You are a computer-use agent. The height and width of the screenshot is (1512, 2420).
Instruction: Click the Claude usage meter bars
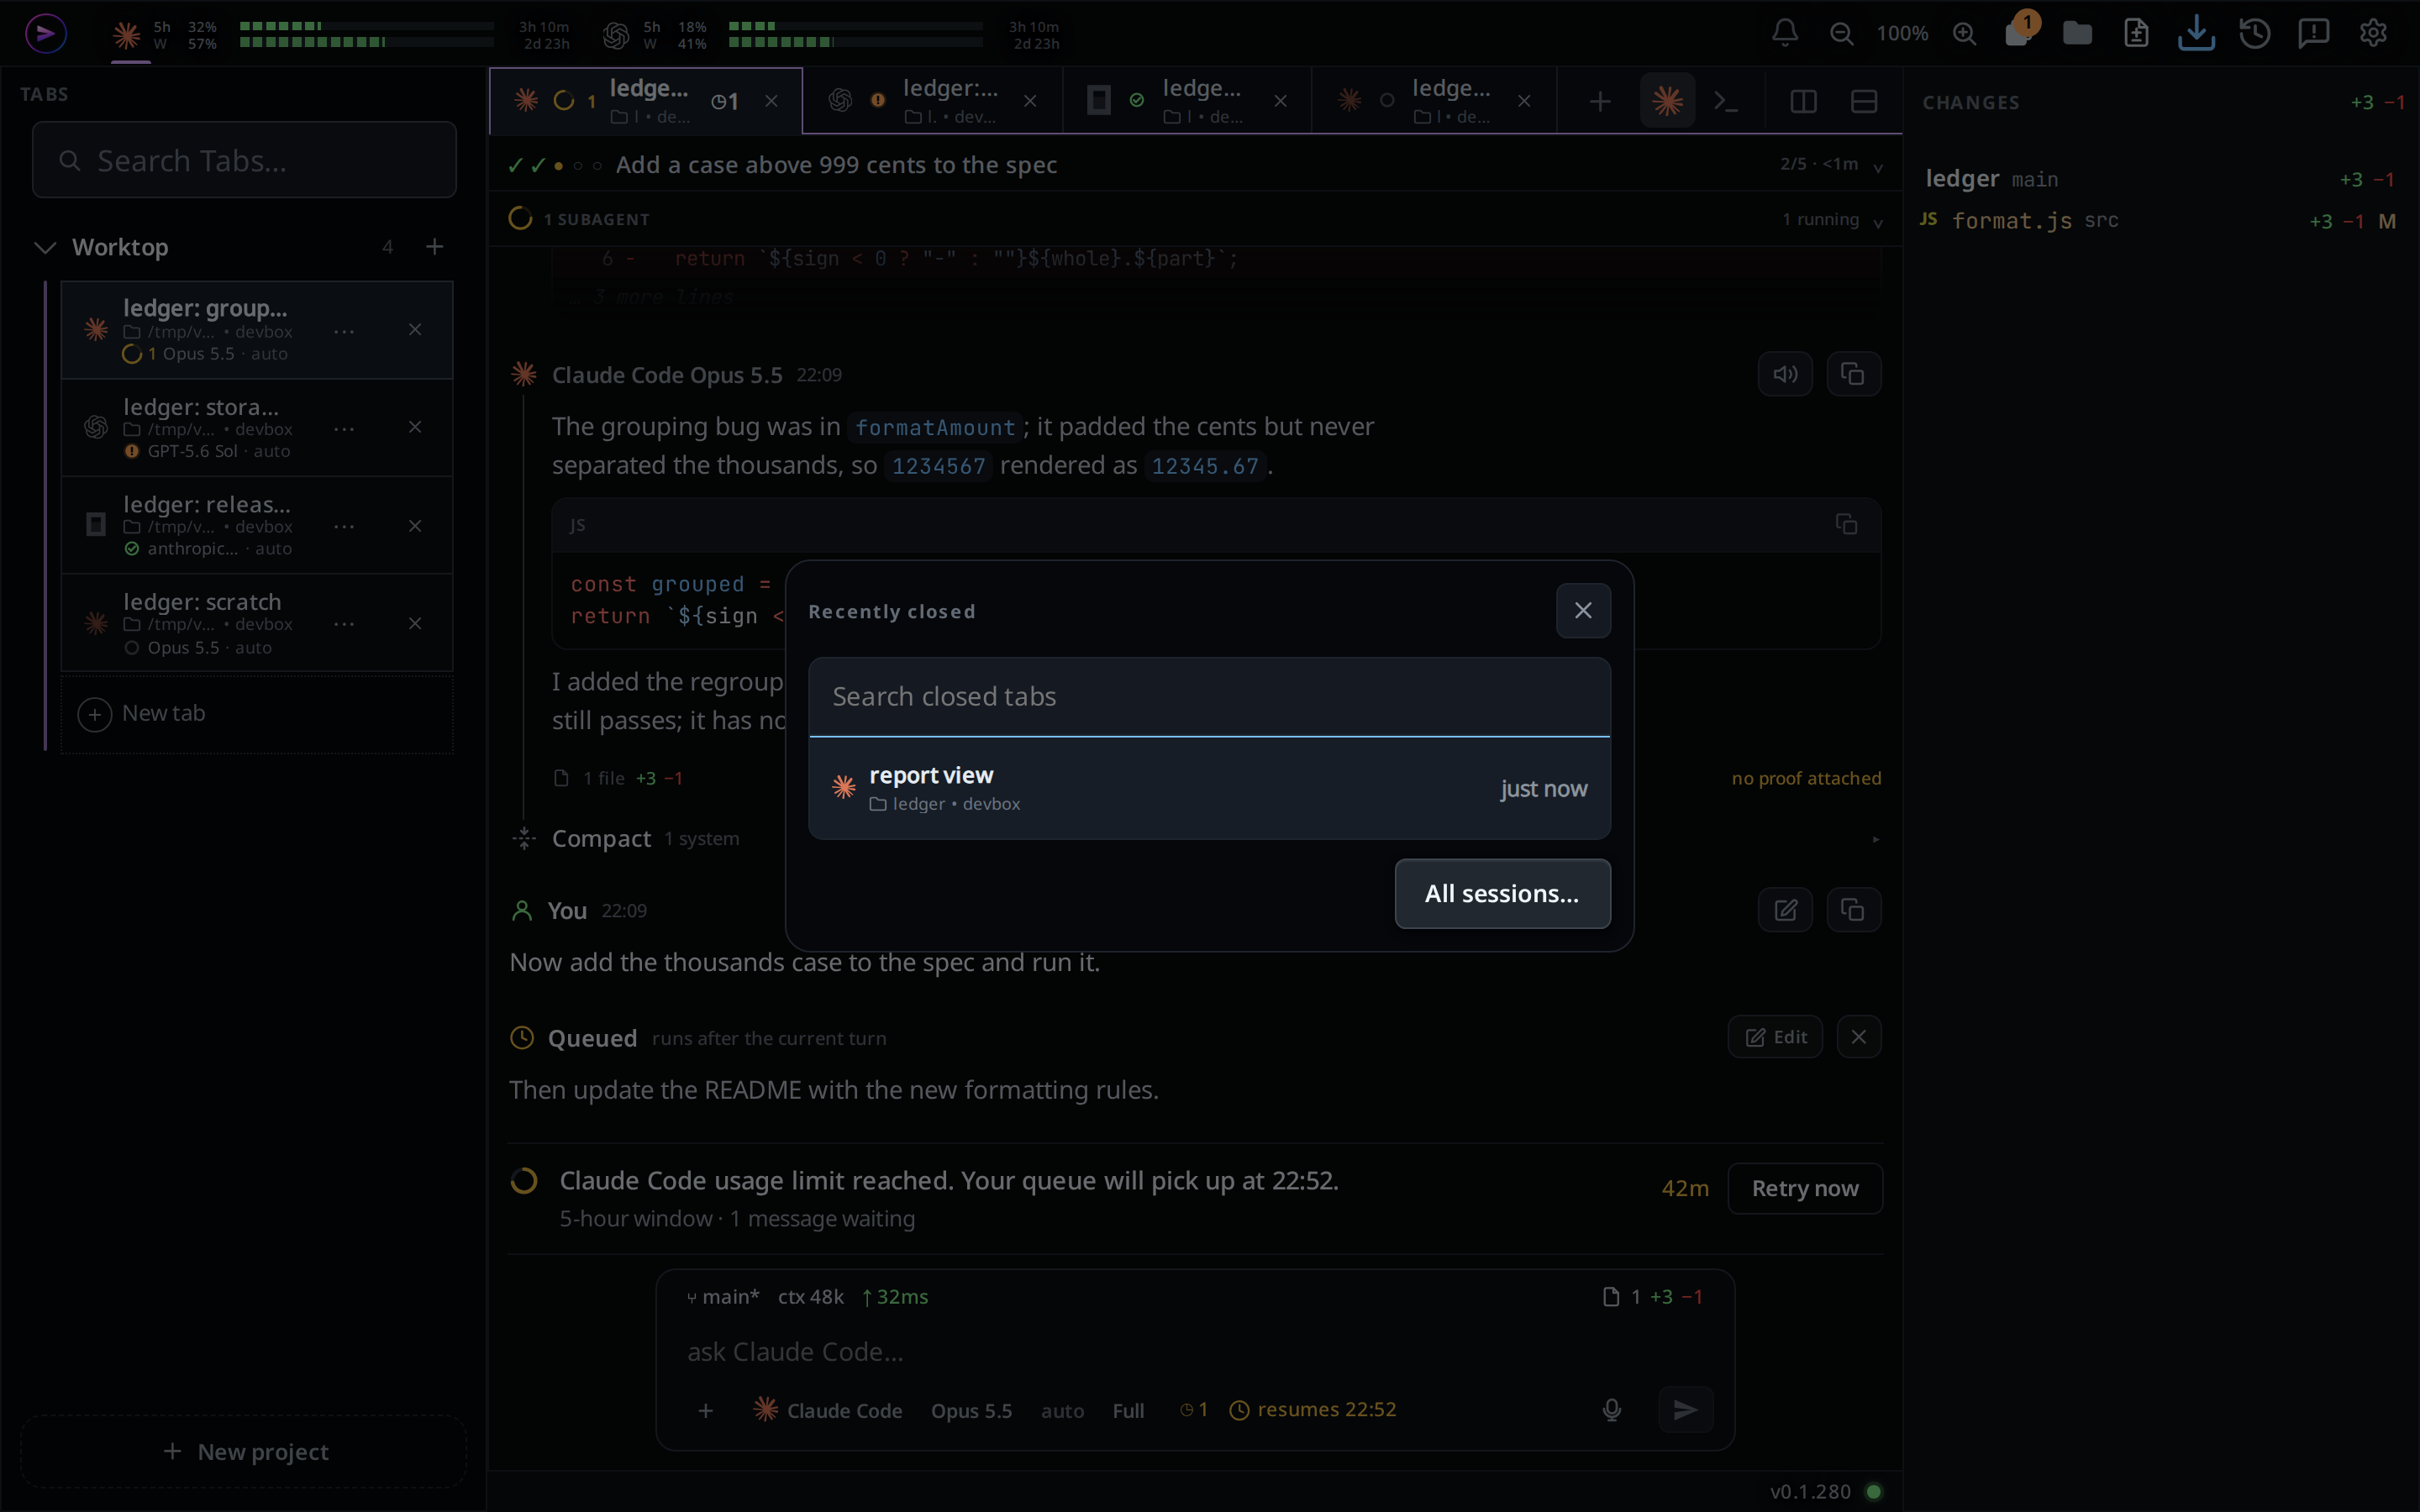pyautogui.click(x=366, y=34)
